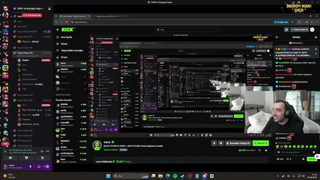Toggle notifications bell for caca channel
The width and height of the screenshot is (320, 180).
[x=214, y=143]
